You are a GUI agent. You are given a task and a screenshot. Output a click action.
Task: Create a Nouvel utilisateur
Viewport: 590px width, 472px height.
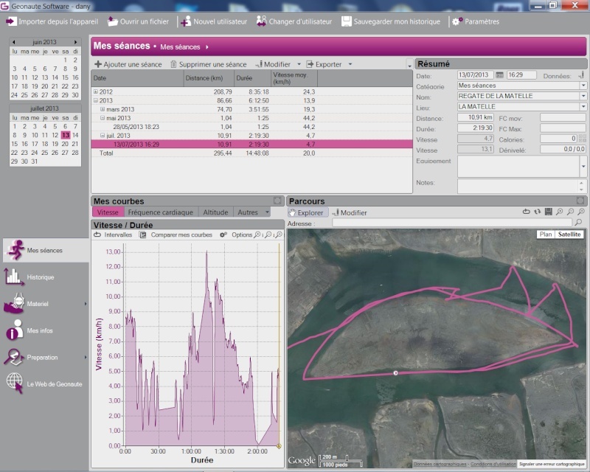(x=214, y=21)
